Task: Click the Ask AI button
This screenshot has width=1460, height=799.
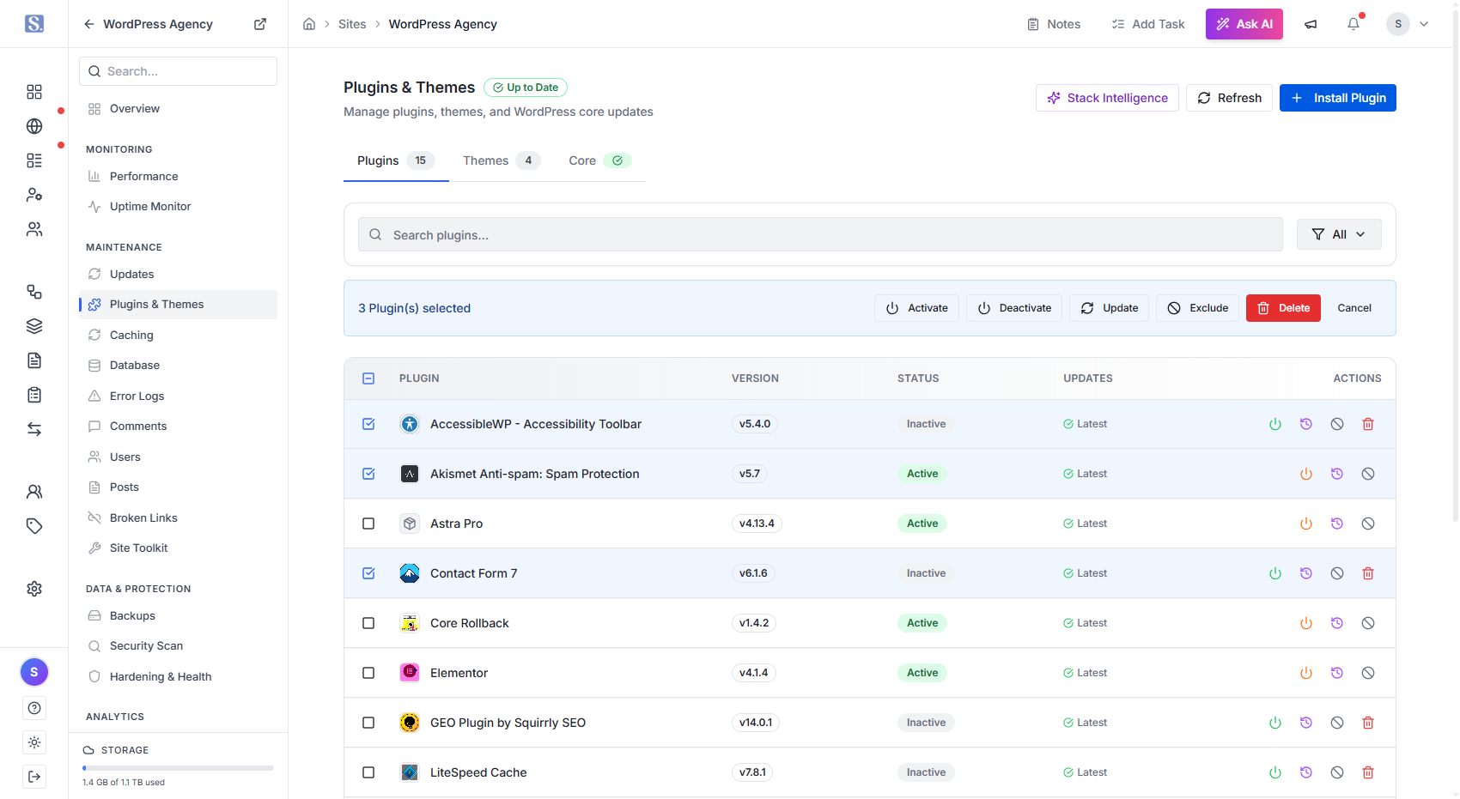Action: point(1244,24)
